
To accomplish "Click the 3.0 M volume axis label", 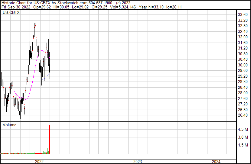I will [243, 137].
